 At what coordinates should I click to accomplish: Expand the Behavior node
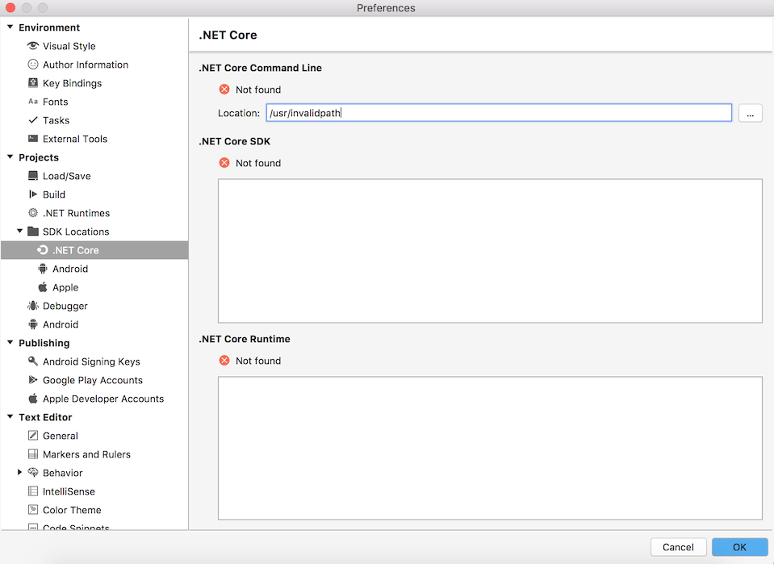coord(19,472)
